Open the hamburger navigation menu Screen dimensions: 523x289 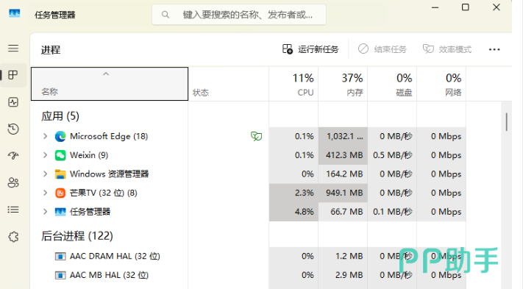[13, 49]
